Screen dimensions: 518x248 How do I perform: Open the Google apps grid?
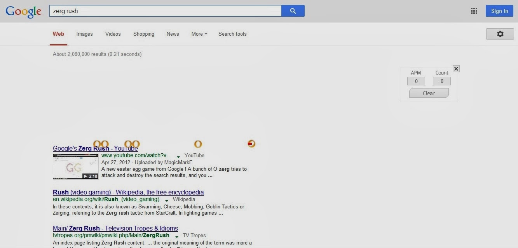[474, 11]
